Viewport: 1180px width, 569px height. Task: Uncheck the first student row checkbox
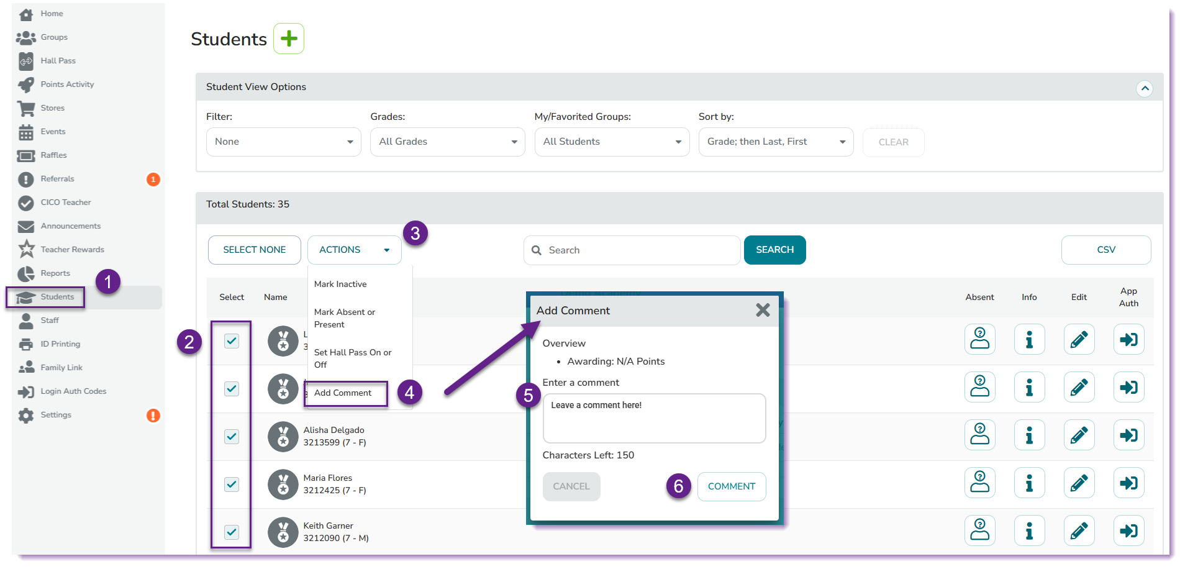coord(232,340)
